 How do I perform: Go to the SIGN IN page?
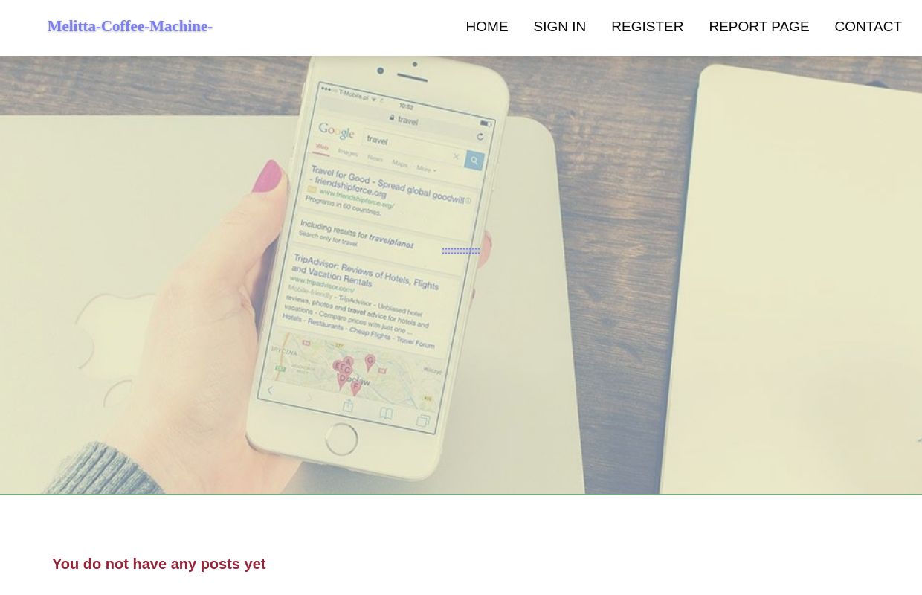[x=559, y=27]
